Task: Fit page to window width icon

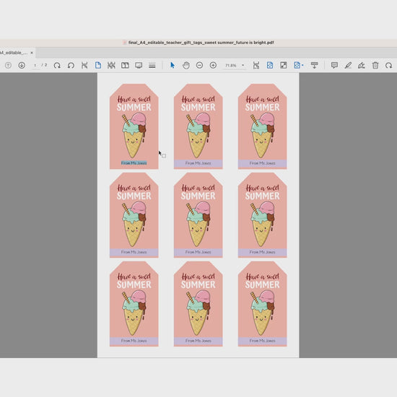Action: tap(256, 65)
